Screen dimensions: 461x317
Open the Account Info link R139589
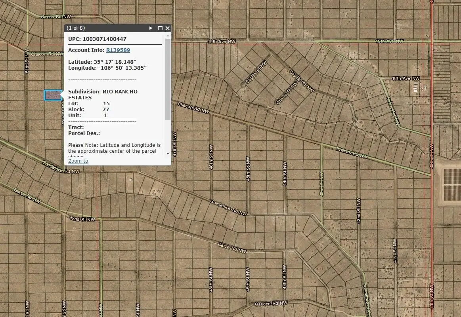pyautogui.click(x=118, y=50)
